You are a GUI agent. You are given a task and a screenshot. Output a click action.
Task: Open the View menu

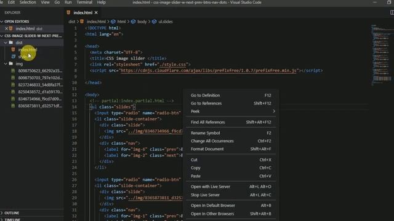click(x=45, y=2)
